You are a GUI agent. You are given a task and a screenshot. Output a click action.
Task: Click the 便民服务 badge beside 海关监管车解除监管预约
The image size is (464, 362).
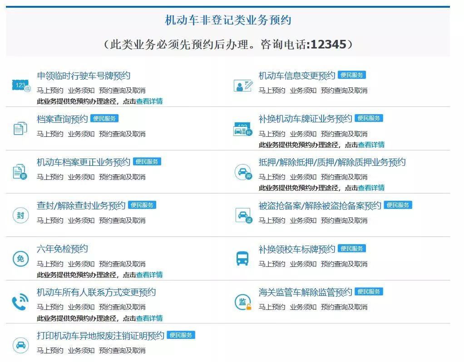click(369, 292)
